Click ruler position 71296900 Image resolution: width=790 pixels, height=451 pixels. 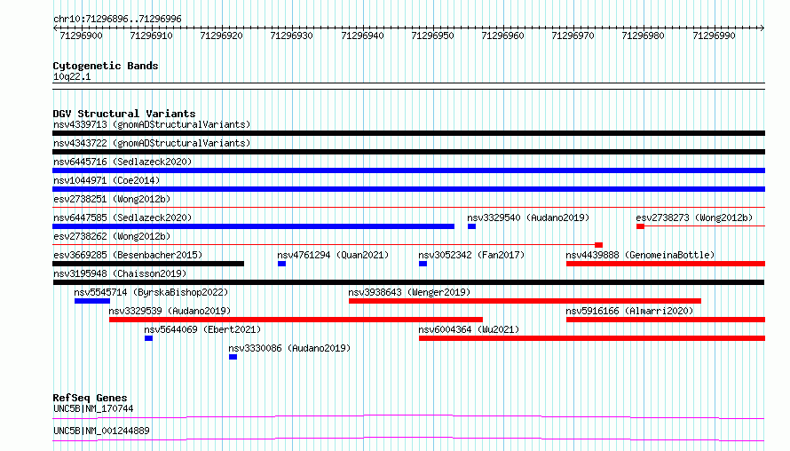pos(81,36)
